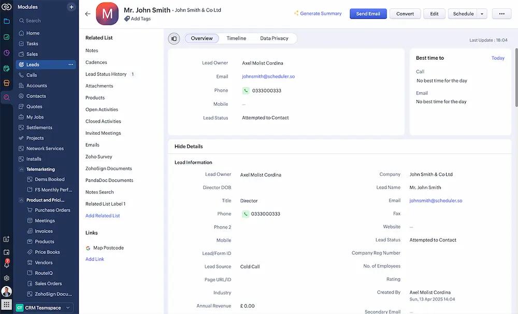
Task: Open the more actions ellipsis button
Action: click(x=501, y=13)
